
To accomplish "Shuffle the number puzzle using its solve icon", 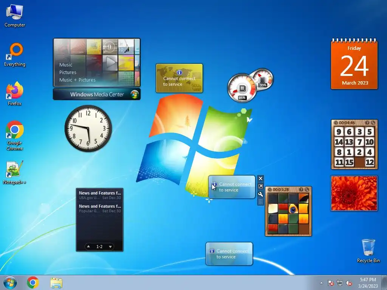I will [x=373, y=123].
